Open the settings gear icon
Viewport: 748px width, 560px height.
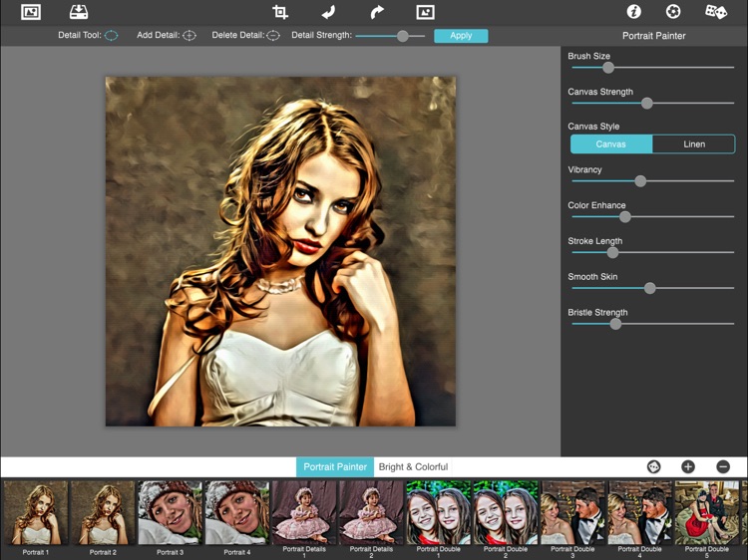(x=673, y=11)
